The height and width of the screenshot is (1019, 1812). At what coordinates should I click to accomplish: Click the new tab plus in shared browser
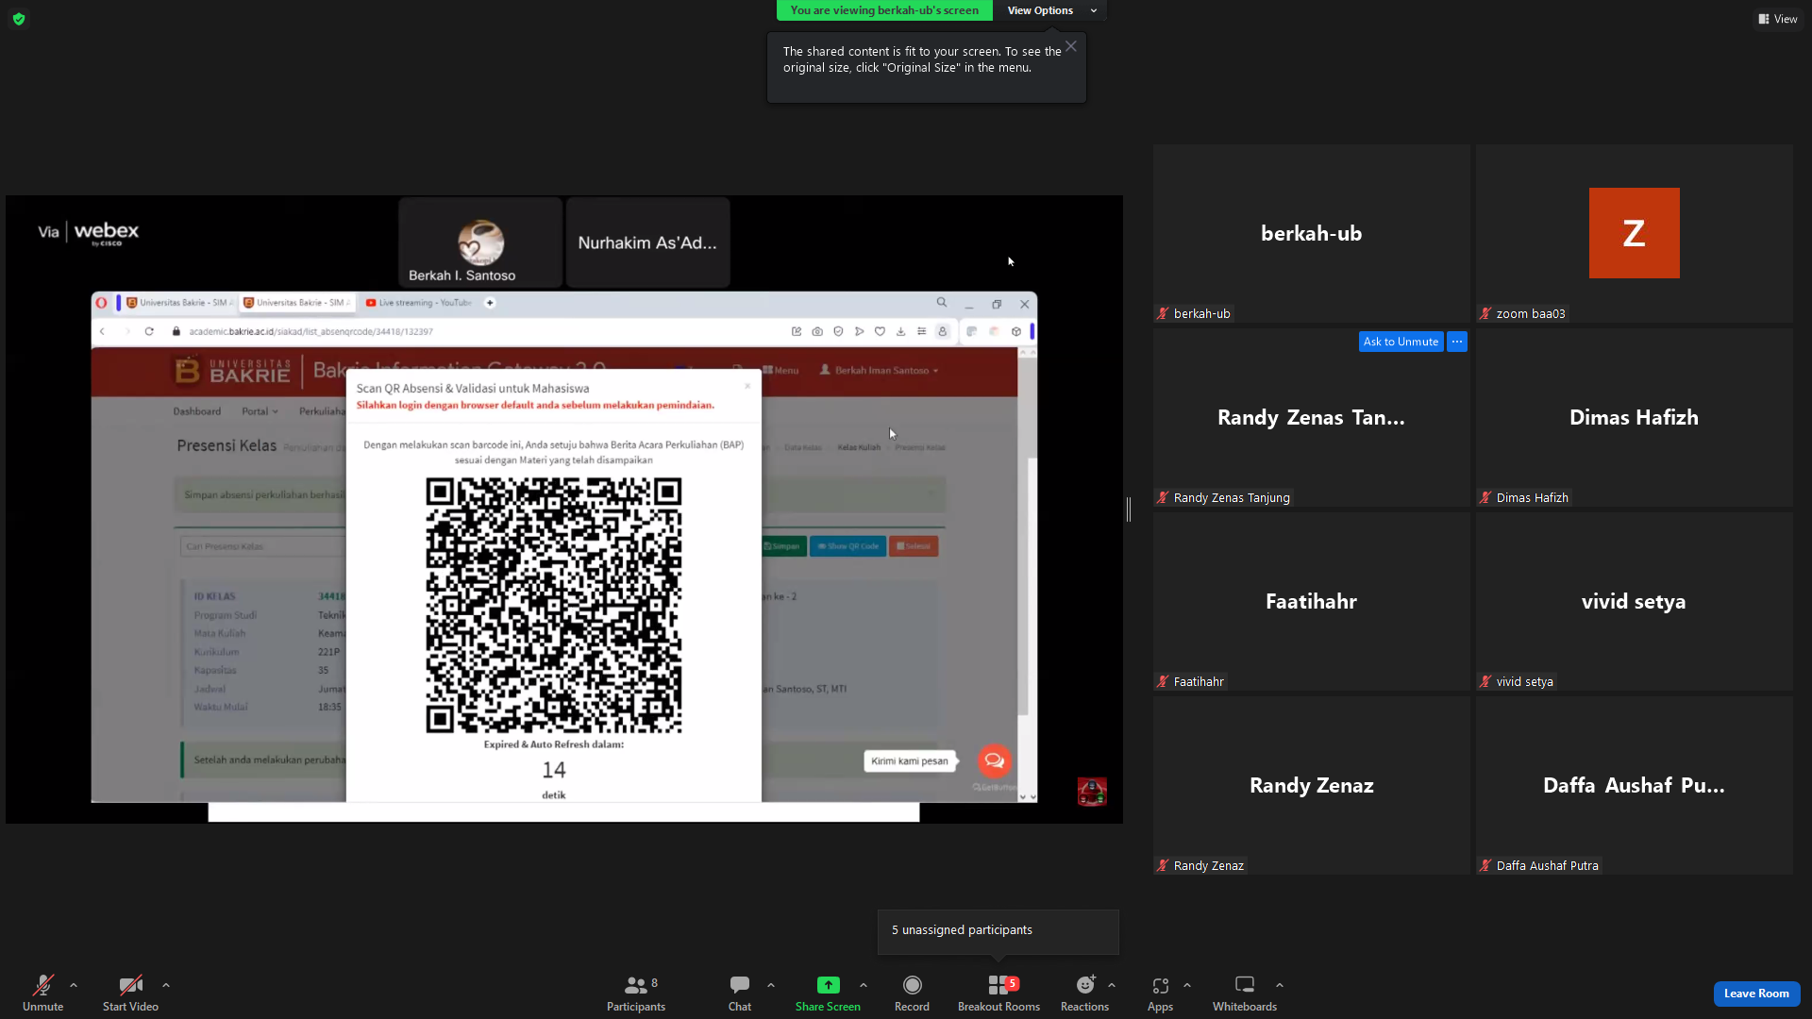point(490,303)
